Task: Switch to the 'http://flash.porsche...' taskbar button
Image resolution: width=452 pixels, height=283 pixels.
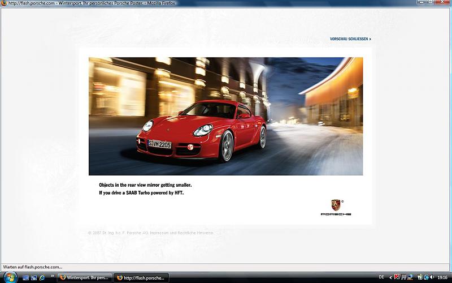Action: point(141,278)
